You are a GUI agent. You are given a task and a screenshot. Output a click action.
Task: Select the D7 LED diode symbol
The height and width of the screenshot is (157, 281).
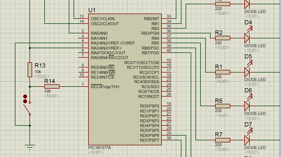point(247,140)
